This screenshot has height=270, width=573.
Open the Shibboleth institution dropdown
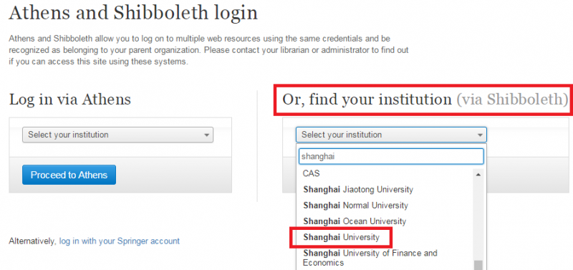391,135
